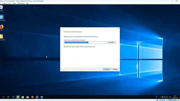180x101 pixels.
Task: Open the Périphériques menu in VirtualBox
Action: (21, 3)
